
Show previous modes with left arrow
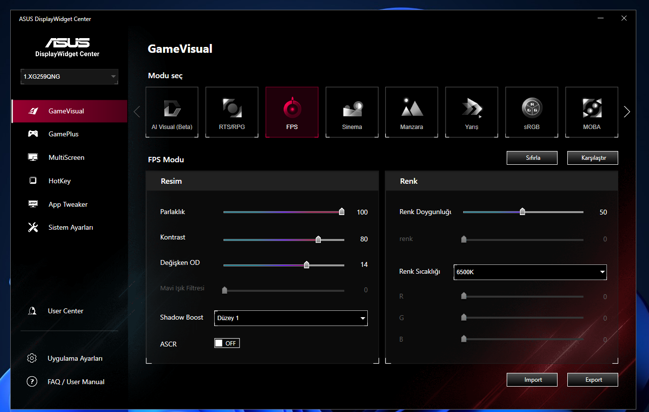click(137, 112)
